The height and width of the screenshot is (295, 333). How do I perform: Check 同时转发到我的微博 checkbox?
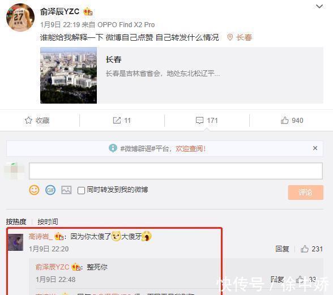pyautogui.click(x=81, y=190)
